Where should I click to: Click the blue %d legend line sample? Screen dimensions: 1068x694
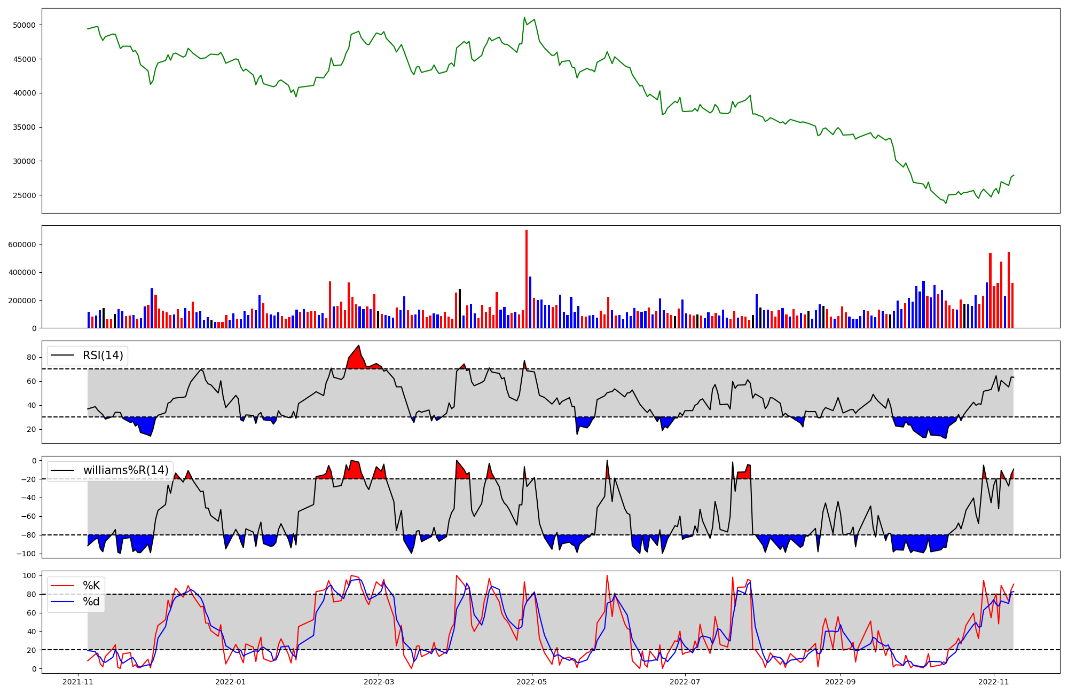tap(62, 602)
